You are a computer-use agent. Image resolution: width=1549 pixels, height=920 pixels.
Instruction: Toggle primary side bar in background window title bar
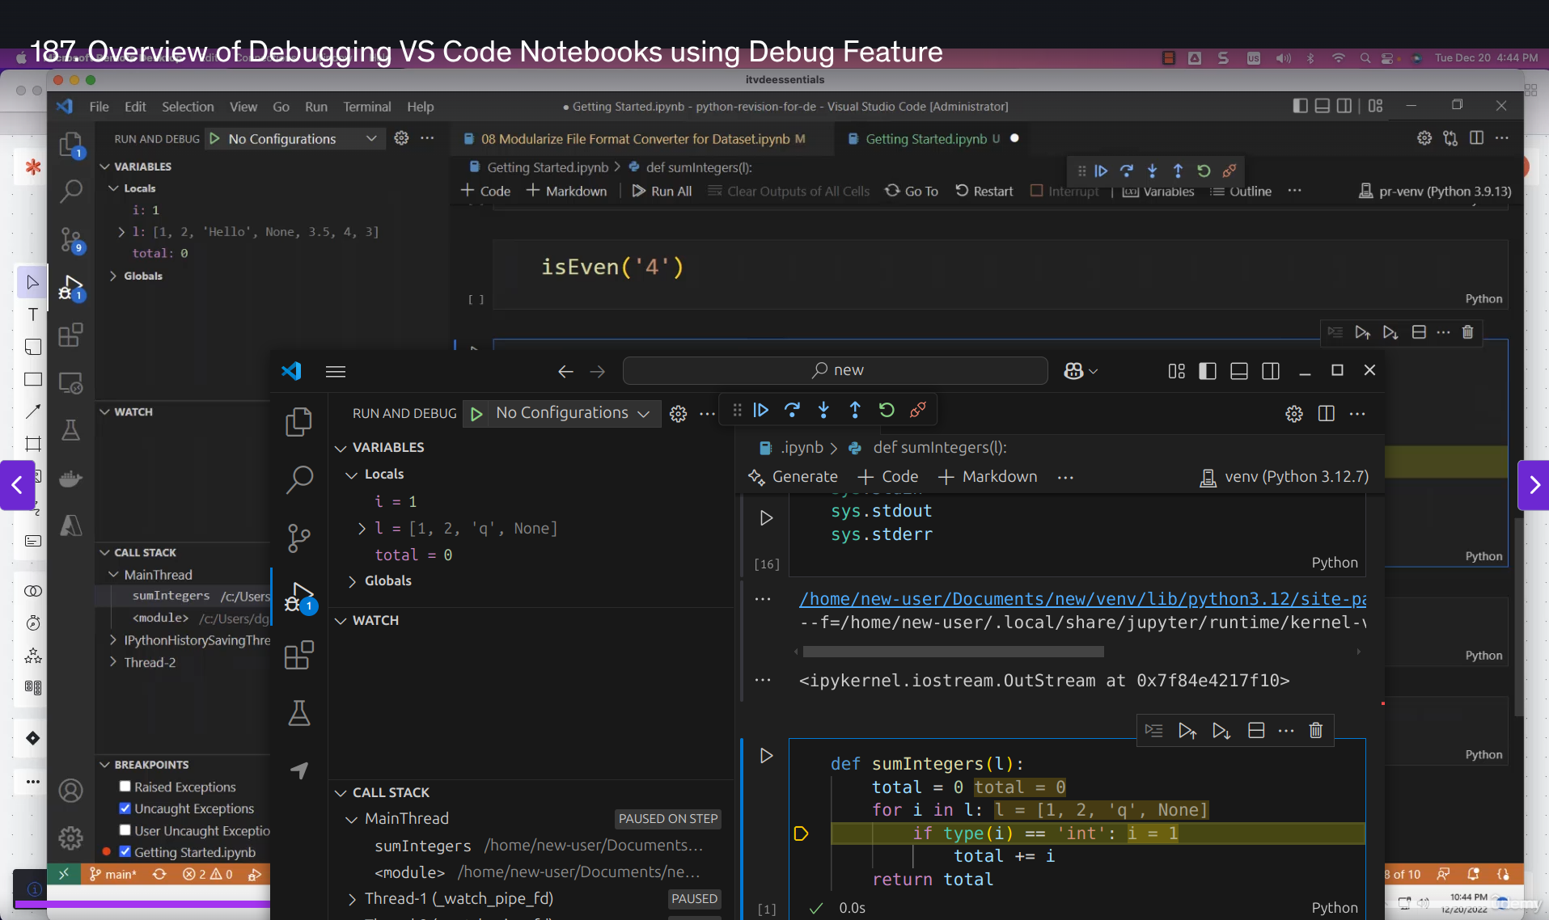(1300, 105)
